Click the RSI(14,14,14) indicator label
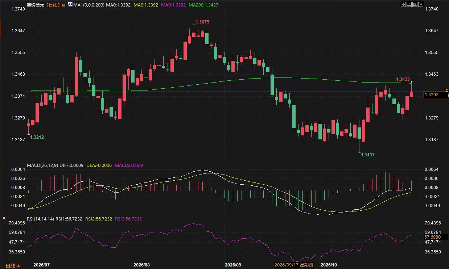449x269 pixels. click(x=41, y=219)
